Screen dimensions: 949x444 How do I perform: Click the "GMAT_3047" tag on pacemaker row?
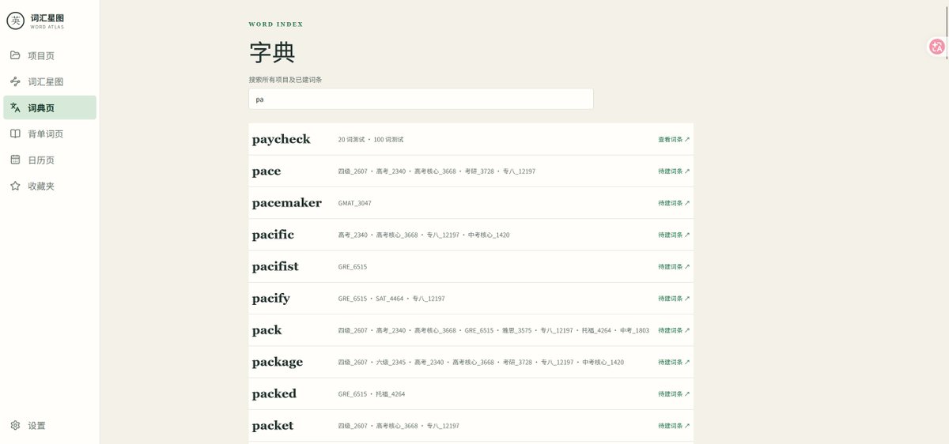pyautogui.click(x=354, y=203)
